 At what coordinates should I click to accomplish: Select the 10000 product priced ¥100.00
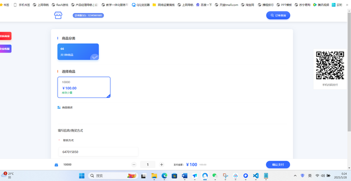(84, 87)
